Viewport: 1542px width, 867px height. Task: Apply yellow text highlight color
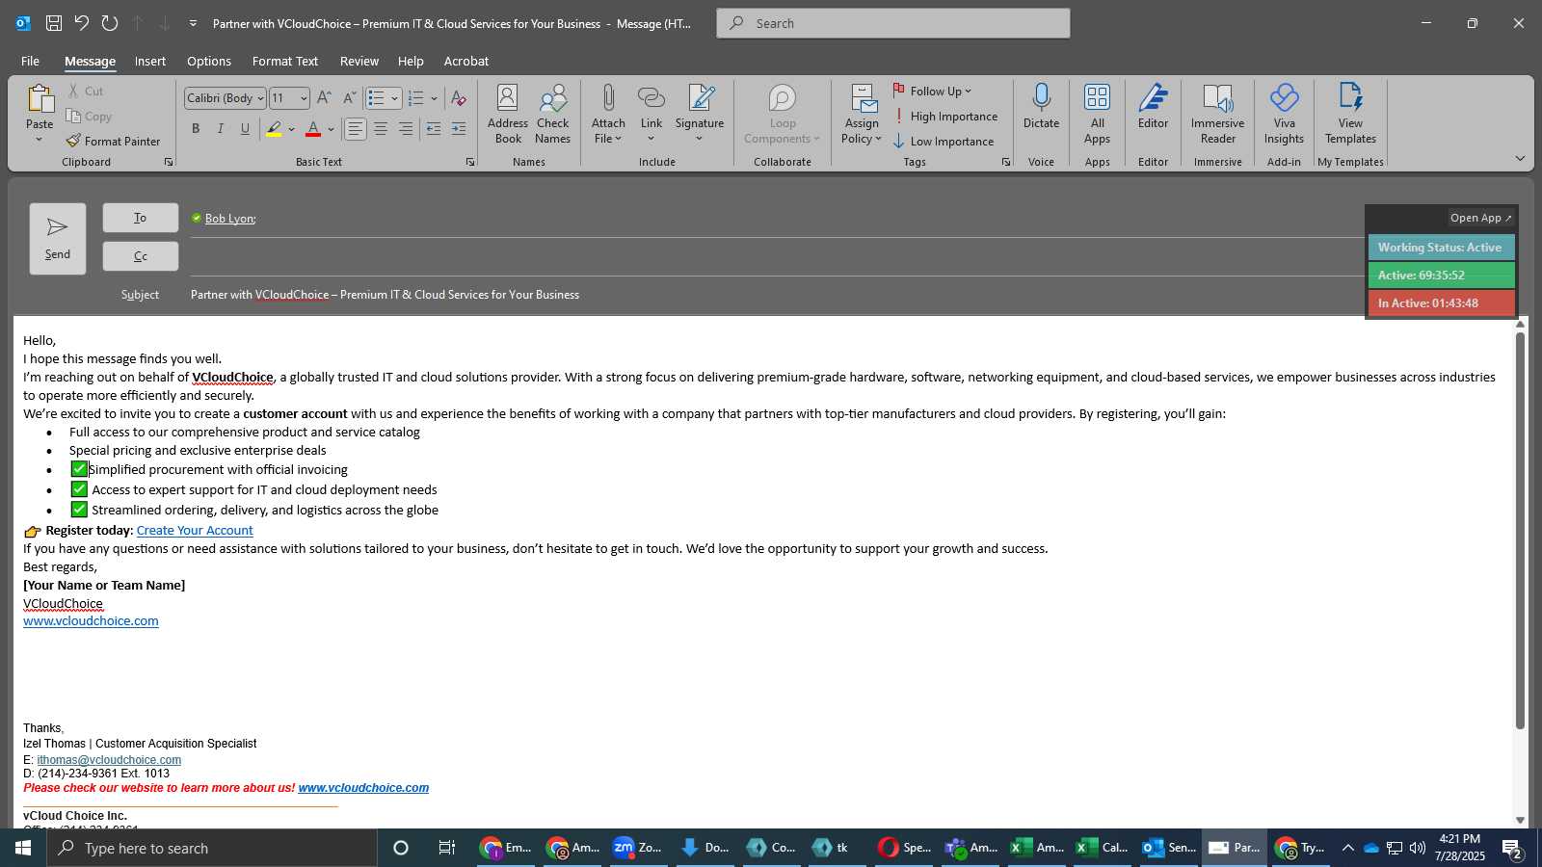coord(275,129)
